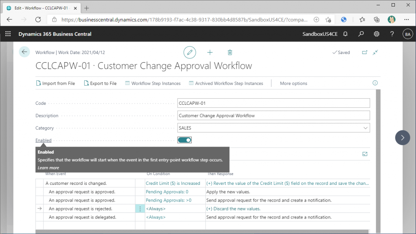Click the Enabled field label
Viewport: 416px width, 234px height.
(43, 140)
